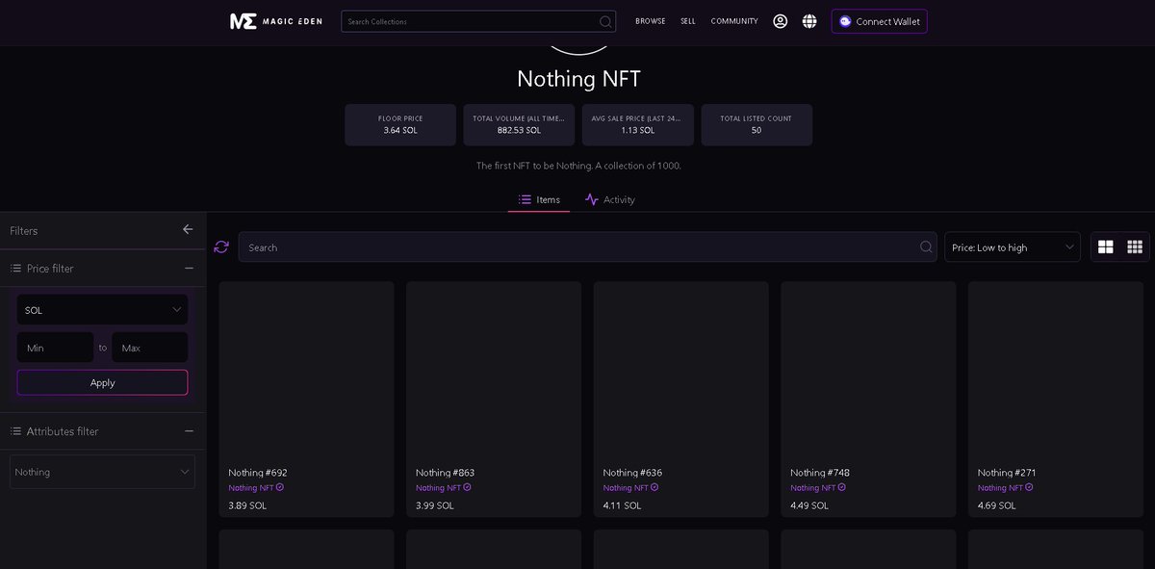This screenshot has height=569, width=1155.
Task: Open Nothing NFT link under Nothing #271
Action: tap(1000, 488)
